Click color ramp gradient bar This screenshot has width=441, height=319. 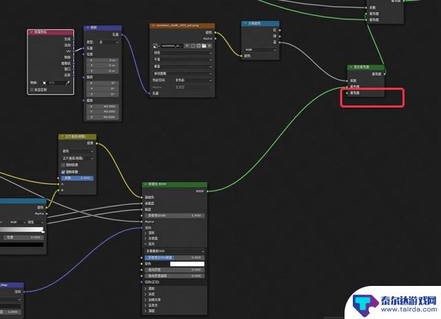[x=21, y=229]
